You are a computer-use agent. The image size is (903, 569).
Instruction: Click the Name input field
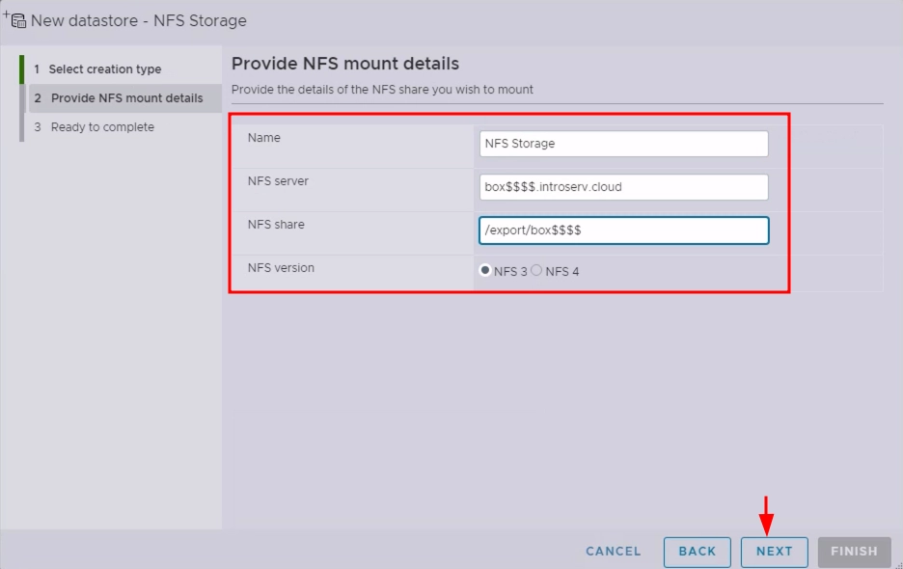pos(623,144)
